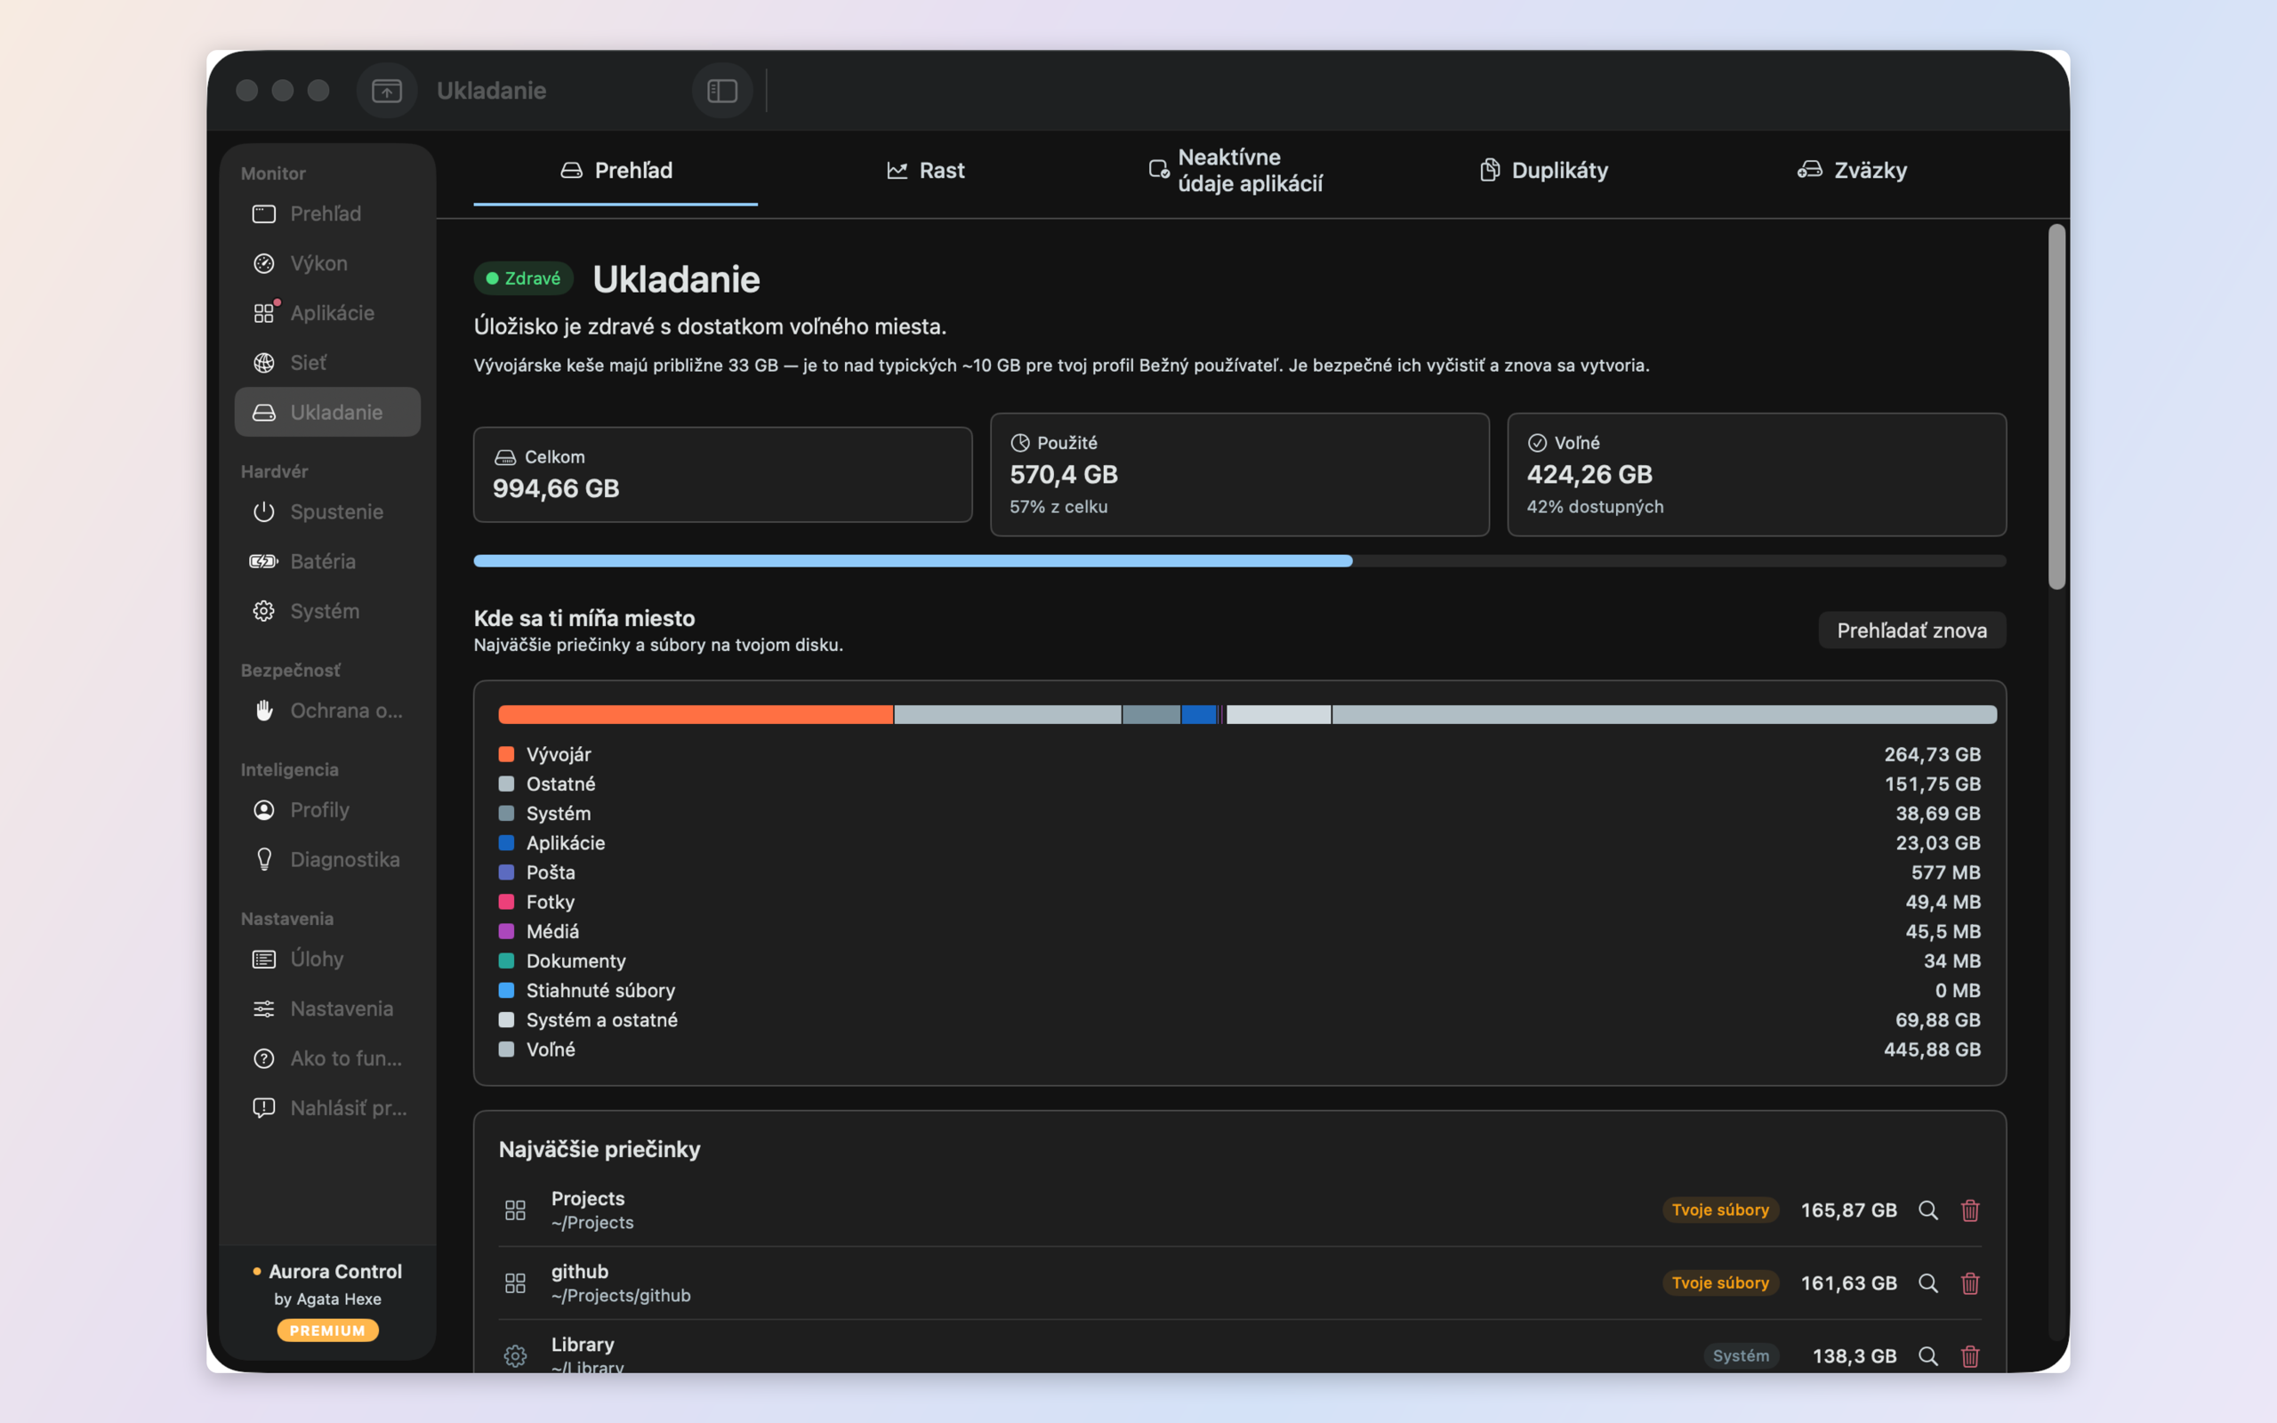The image size is (2277, 1423).
Task: Click the upload window icon beside Ukladanie title
Action: pos(387,91)
